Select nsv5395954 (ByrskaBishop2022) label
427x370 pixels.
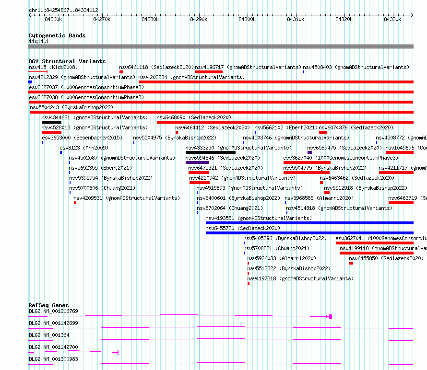point(111,178)
